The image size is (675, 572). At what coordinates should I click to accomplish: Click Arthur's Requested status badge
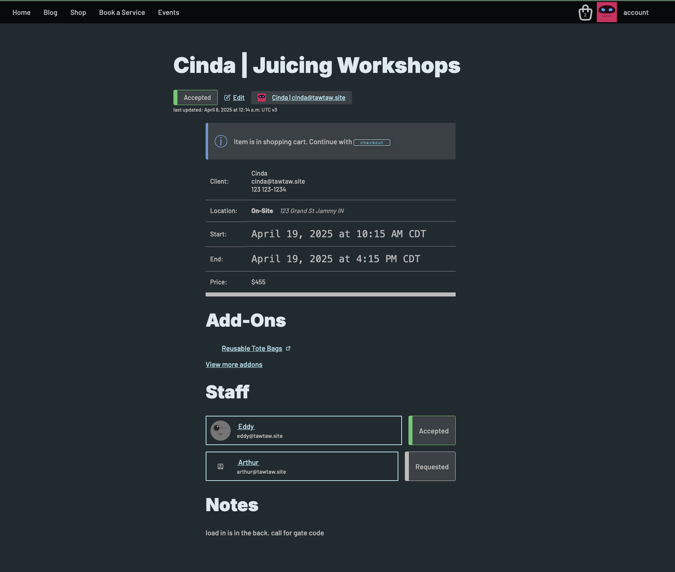[430, 466]
